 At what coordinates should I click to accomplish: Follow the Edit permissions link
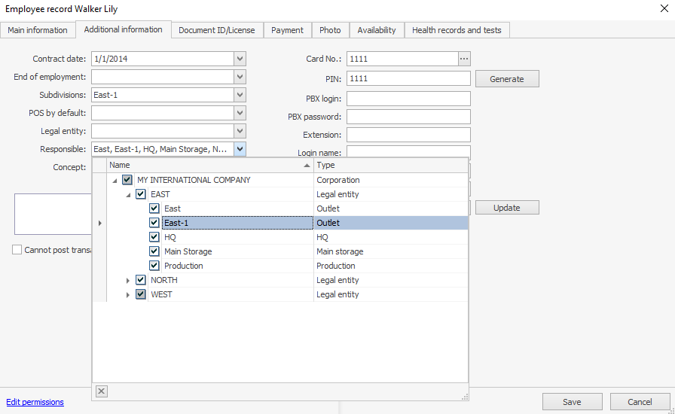35,402
